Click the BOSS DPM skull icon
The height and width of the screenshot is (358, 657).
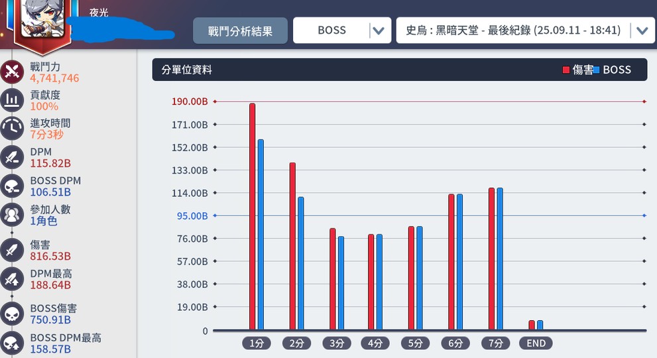12,186
